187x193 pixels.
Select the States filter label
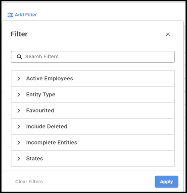pos(35,159)
